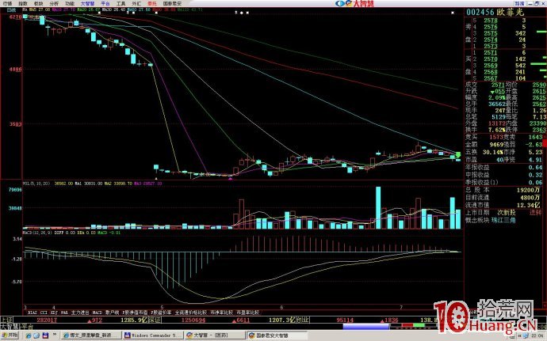Viewport: 547px width, 341px height.
Task: Click the 大智慧 平台 status bar label
Action: (x=17, y=327)
